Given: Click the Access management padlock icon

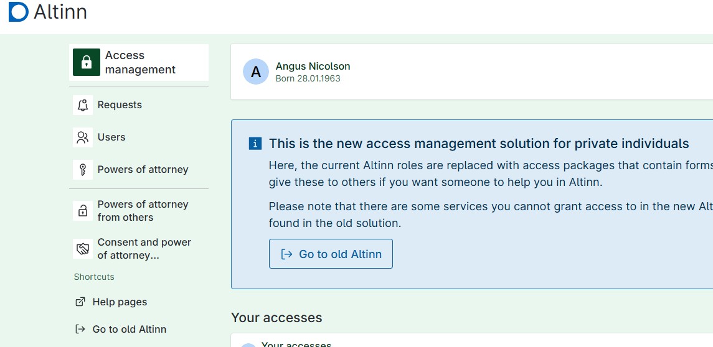Looking at the screenshot, I should pyautogui.click(x=87, y=62).
